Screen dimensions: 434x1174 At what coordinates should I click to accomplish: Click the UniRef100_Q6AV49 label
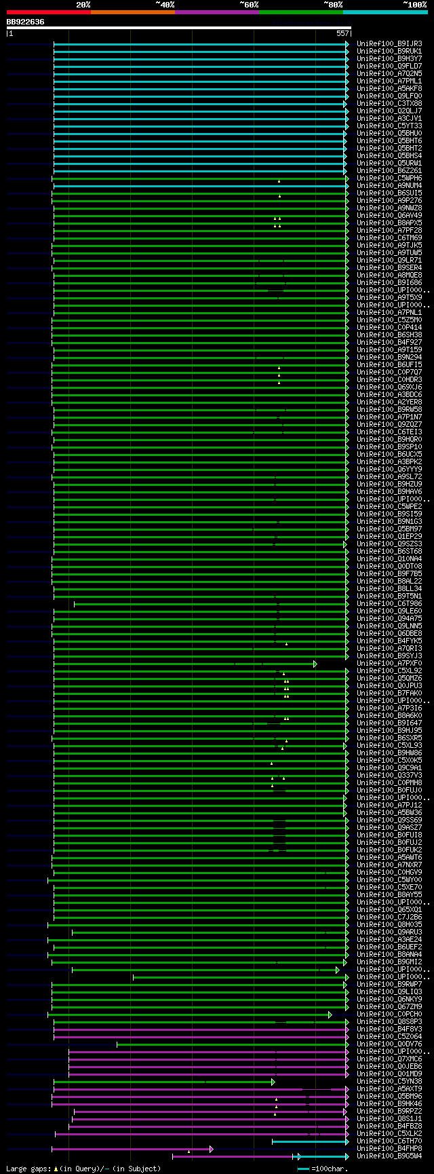click(389, 216)
